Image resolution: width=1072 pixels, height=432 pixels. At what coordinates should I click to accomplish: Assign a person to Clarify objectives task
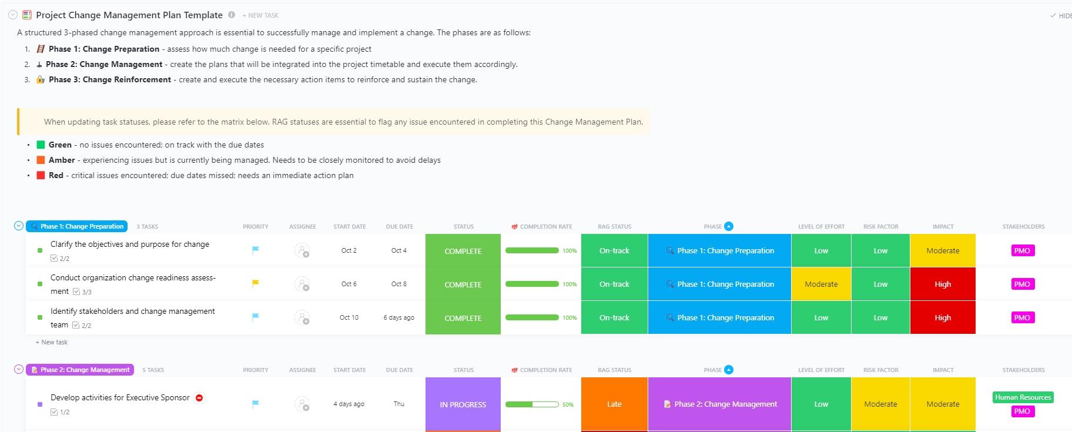(x=302, y=251)
